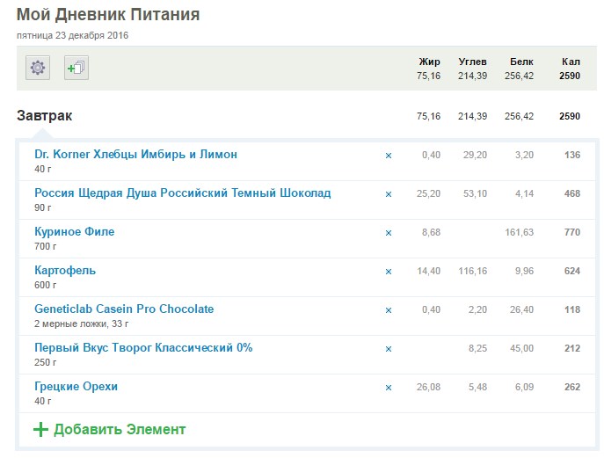Click the 5,48 carbs value for walnuts
The width and height of the screenshot is (604, 458).
pyautogui.click(x=477, y=387)
